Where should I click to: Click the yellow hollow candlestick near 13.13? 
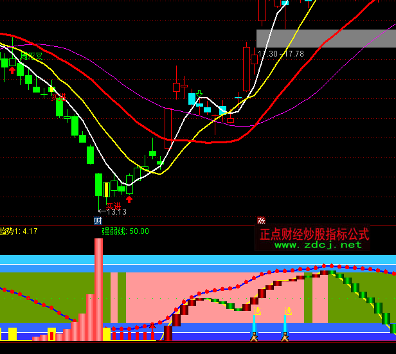[107, 190]
